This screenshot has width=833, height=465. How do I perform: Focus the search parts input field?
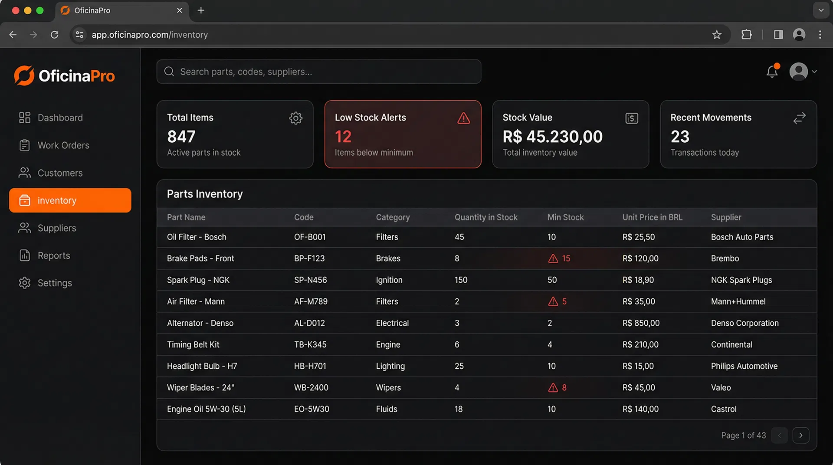point(319,72)
